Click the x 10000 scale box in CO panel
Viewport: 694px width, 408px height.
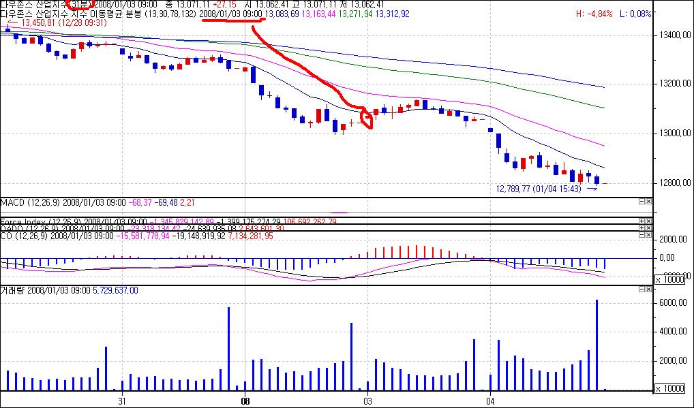670,280
